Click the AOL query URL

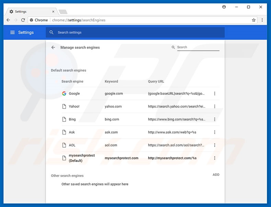click(176, 145)
